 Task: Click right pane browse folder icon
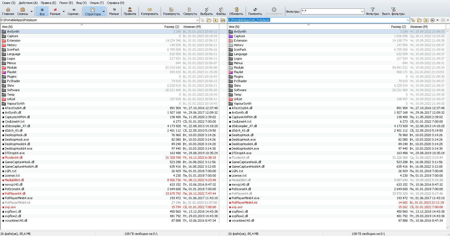coord(420,20)
